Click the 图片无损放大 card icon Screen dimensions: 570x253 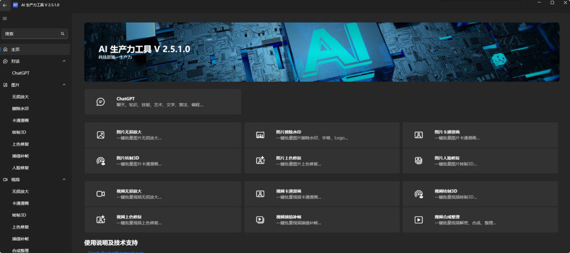[101, 135]
